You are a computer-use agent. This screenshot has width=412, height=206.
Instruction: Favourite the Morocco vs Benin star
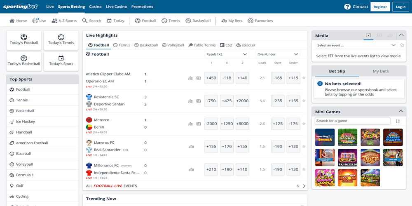pyautogui.click(x=304, y=124)
